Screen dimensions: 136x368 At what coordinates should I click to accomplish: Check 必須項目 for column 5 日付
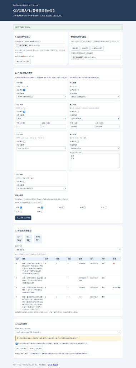[x=24, y=142]
